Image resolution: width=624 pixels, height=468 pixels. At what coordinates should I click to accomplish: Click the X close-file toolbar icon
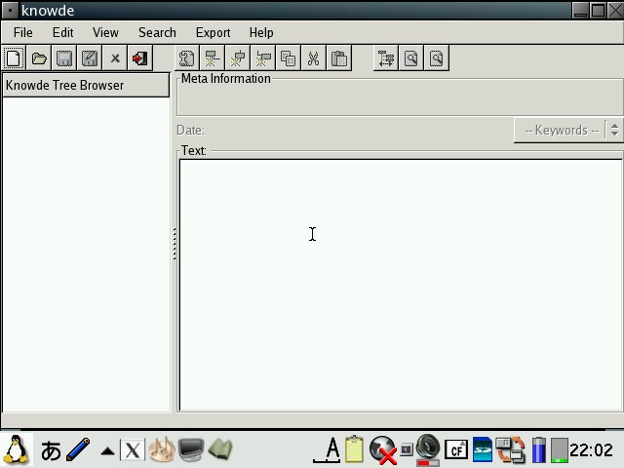[115, 58]
